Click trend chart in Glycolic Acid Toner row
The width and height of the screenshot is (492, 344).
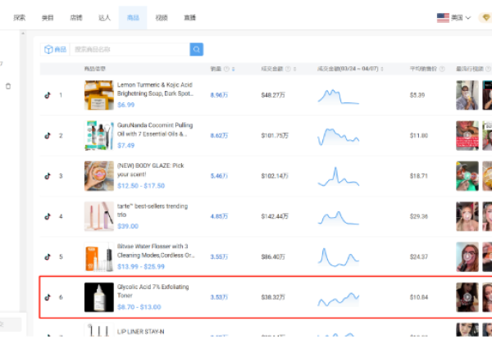338,299
